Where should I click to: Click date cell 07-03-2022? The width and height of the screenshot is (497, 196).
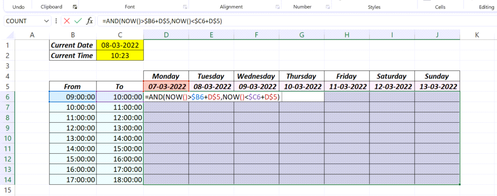pos(166,86)
